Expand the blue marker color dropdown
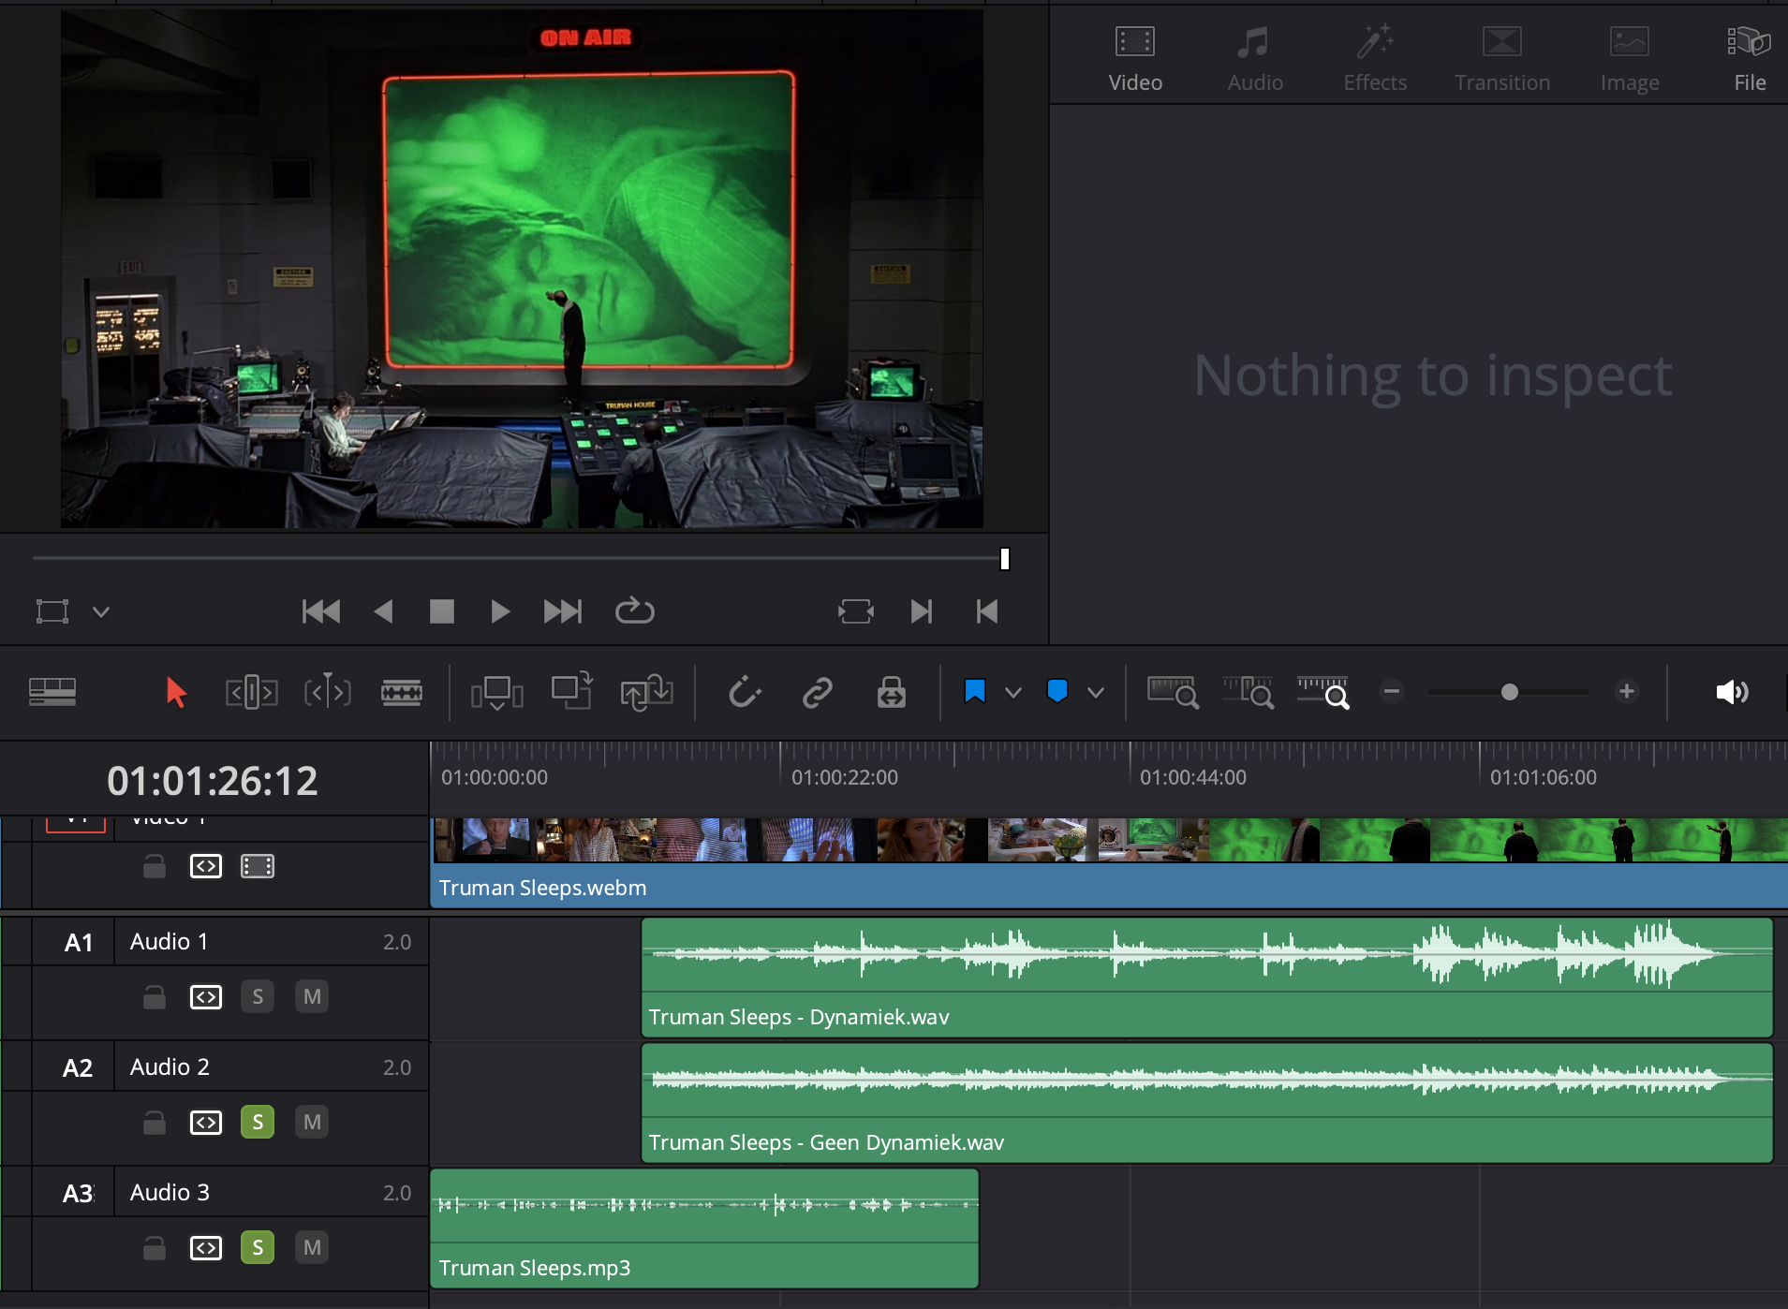1788x1309 pixels. (x=1096, y=693)
